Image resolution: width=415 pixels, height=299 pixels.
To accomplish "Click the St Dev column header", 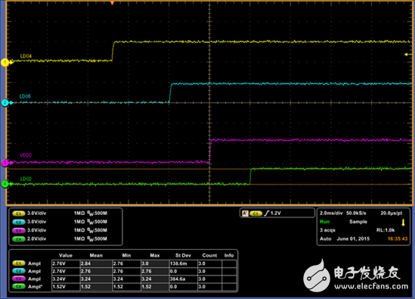I will 183,255.
